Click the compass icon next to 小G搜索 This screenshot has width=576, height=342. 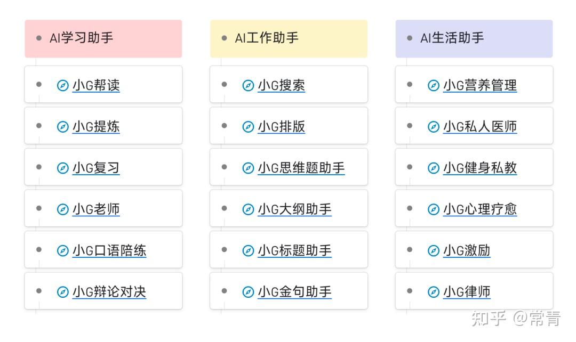tap(248, 85)
